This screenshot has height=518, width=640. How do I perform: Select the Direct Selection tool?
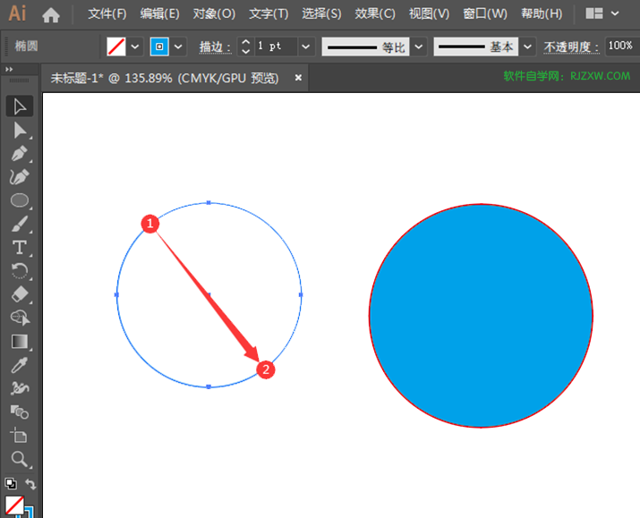(x=19, y=131)
